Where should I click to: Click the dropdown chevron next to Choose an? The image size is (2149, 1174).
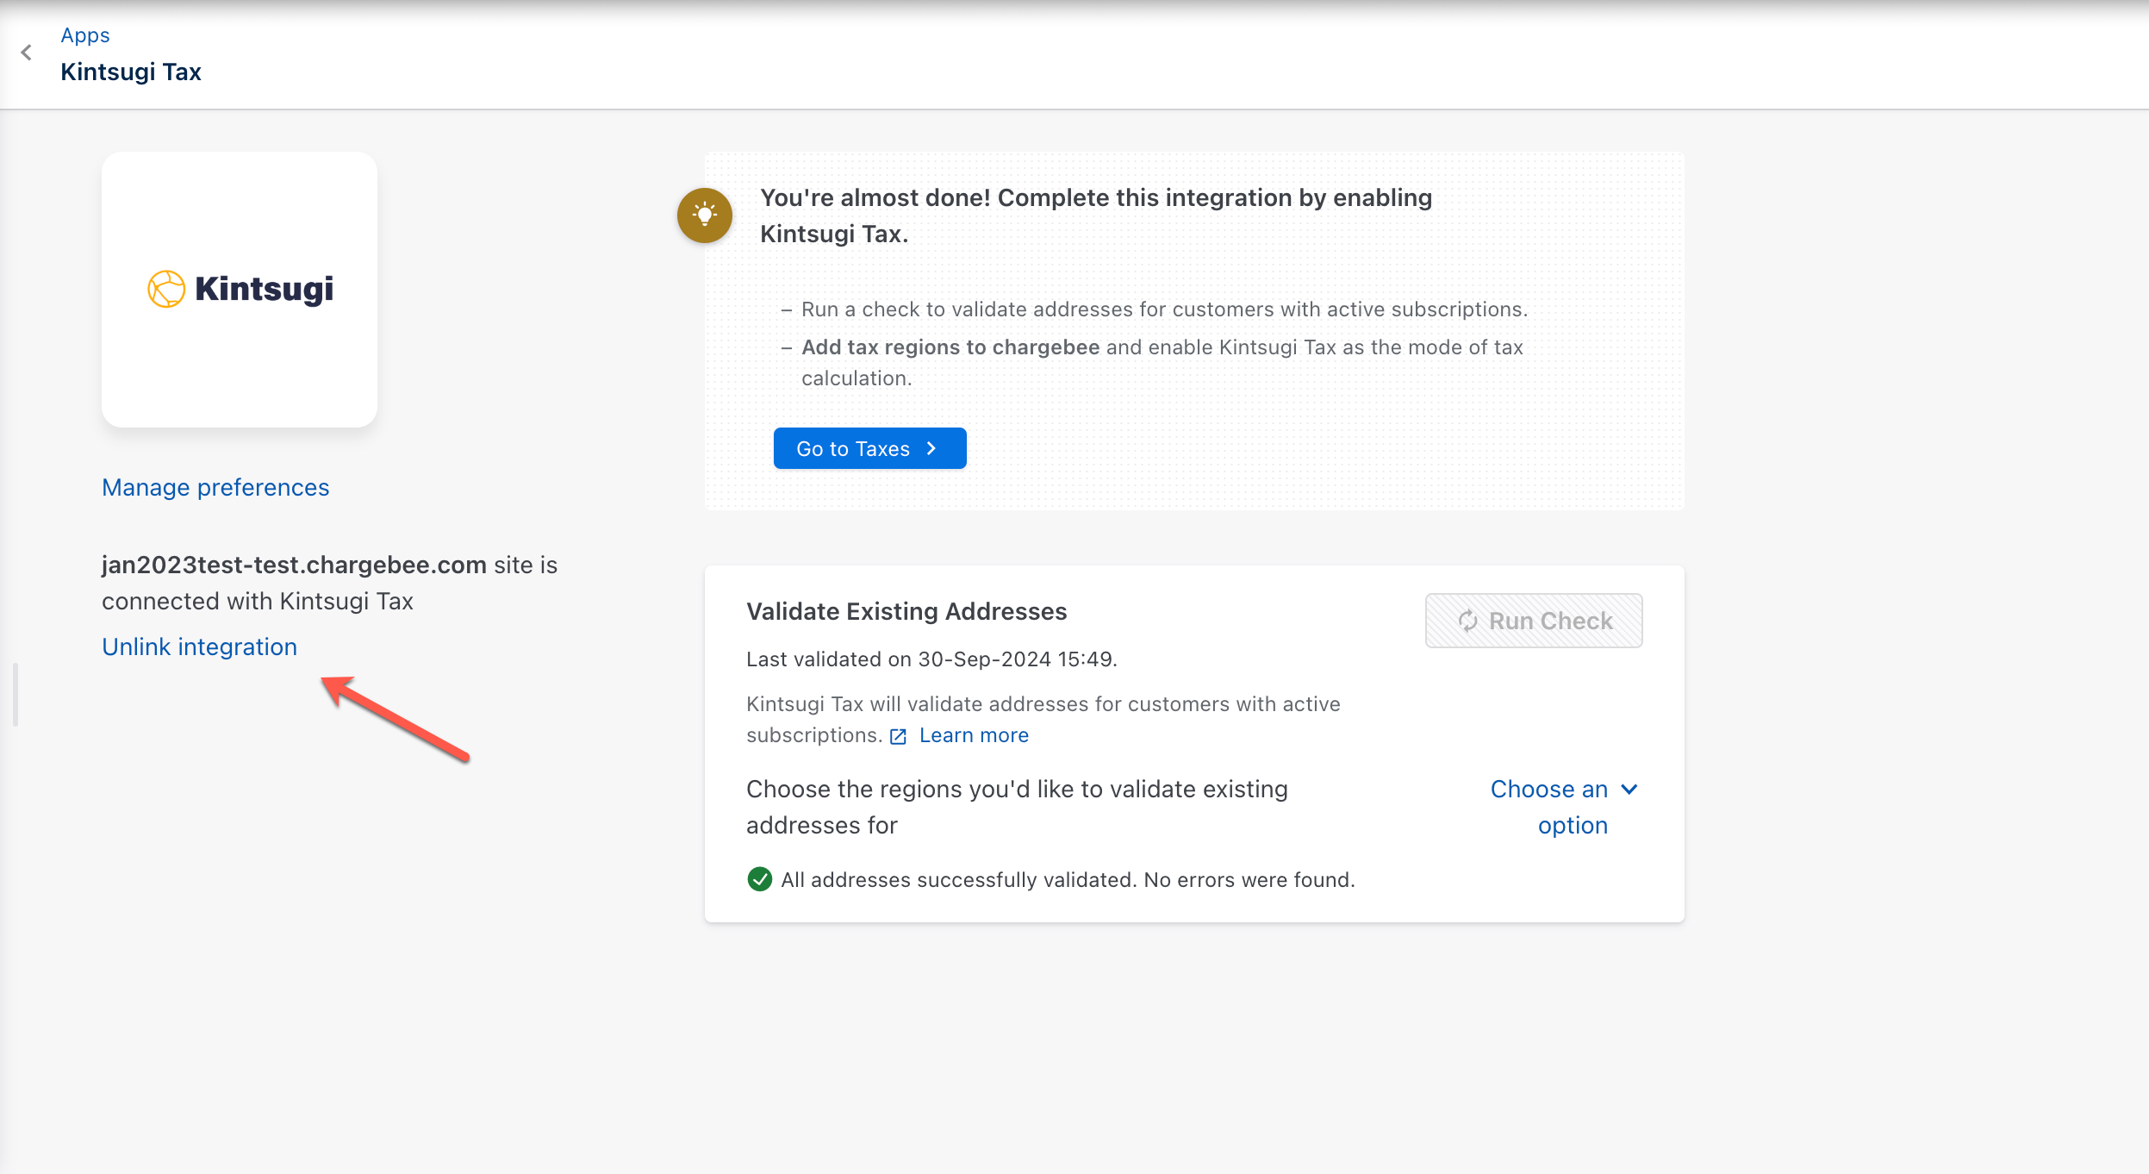click(x=1629, y=790)
